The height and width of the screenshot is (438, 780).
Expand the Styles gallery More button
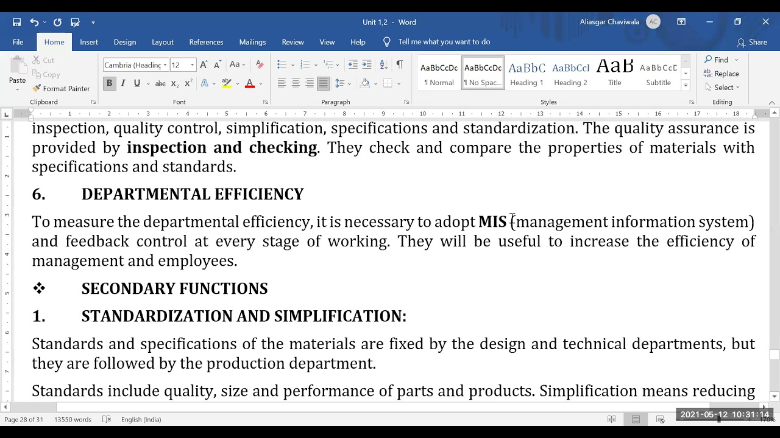pos(686,86)
